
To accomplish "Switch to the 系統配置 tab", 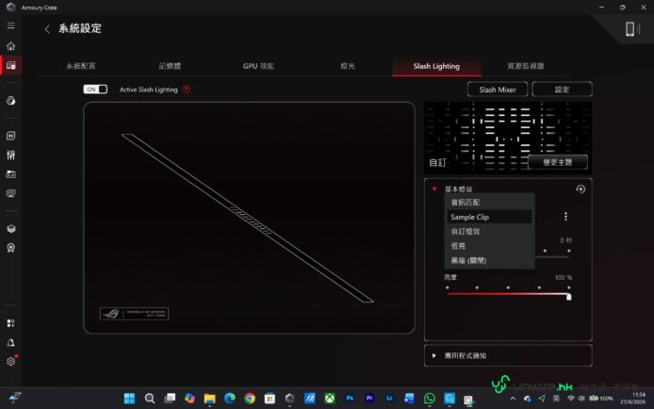I will click(x=81, y=66).
